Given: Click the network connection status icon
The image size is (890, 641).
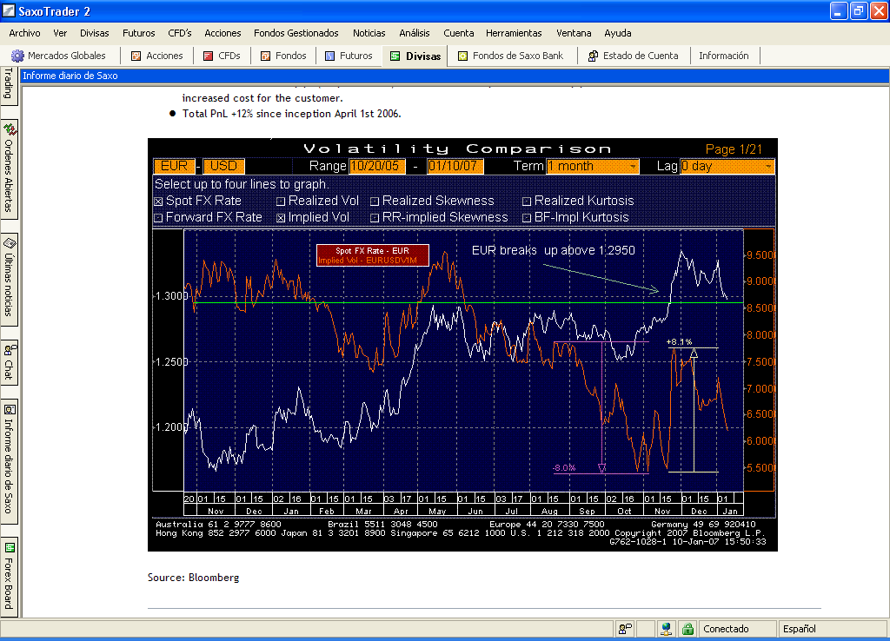Looking at the screenshot, I should (667, 629).
